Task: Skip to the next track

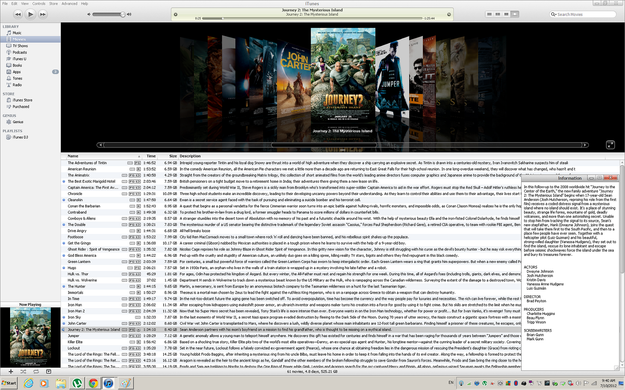Action: tap(43, 14)
